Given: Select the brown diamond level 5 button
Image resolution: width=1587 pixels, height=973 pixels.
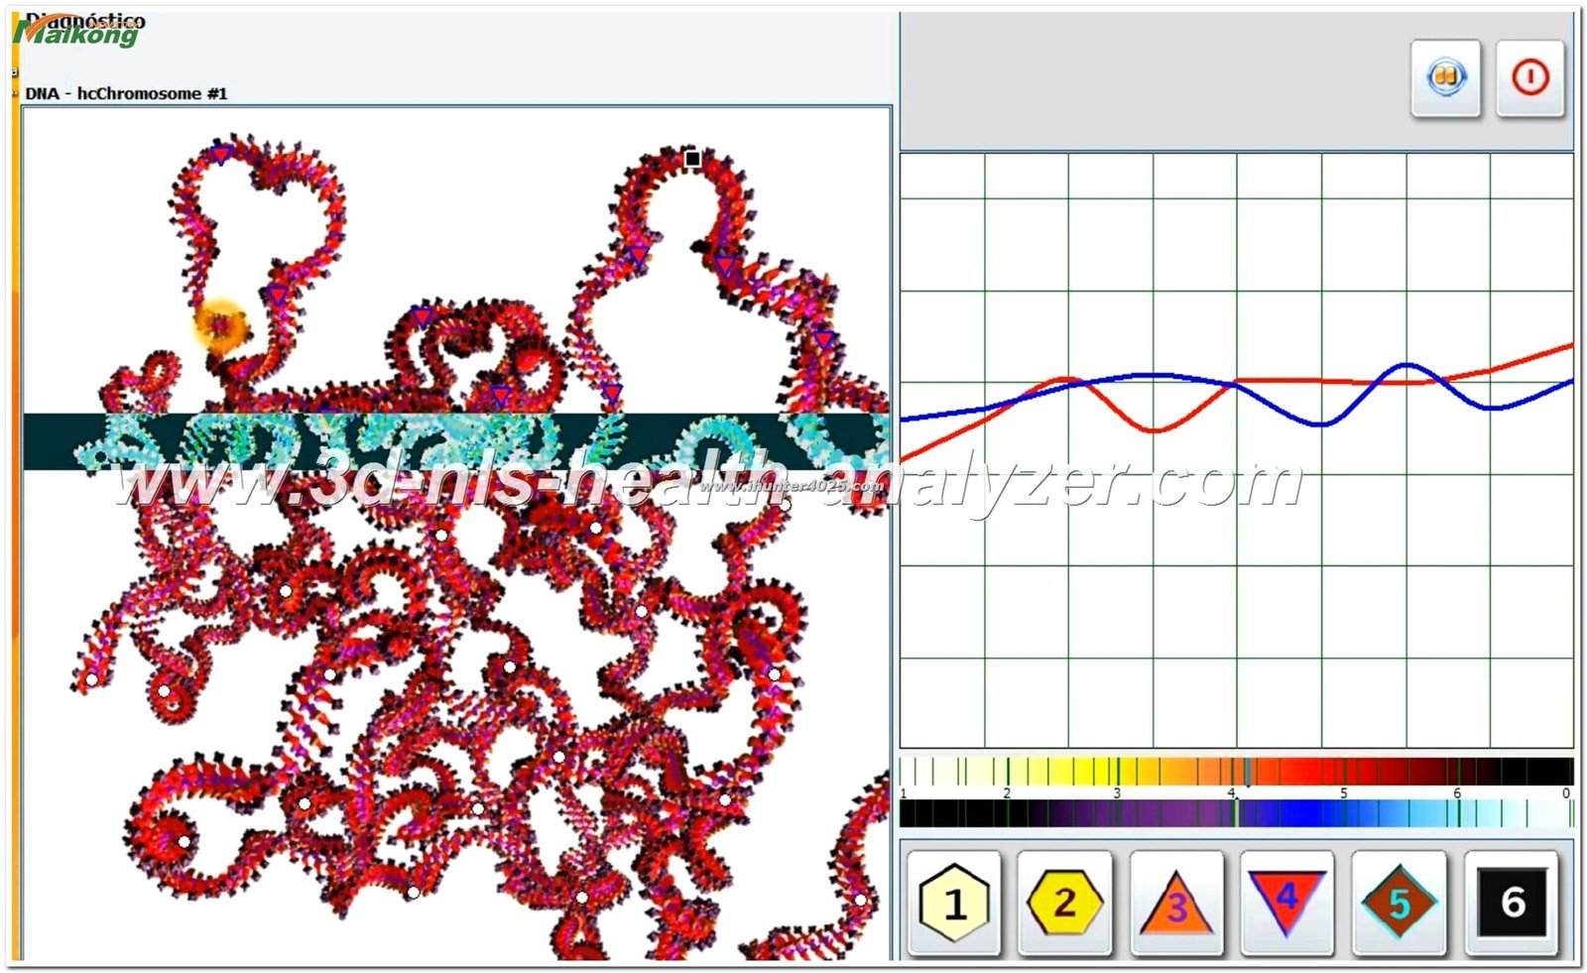Looking at the screenshot, I should pyautogui.click(x=1399, y=903).
